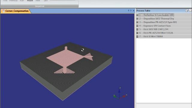Open the Corner_Compensation document tab
This screenshot has height=108, width=192.
click(x=16, y=11)
